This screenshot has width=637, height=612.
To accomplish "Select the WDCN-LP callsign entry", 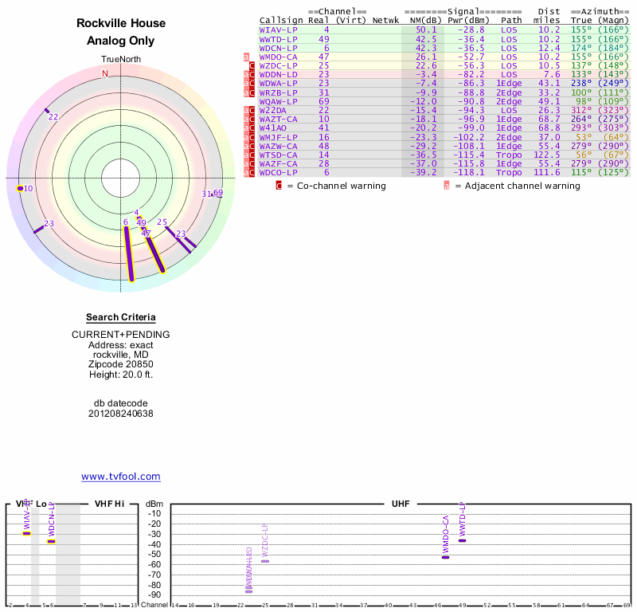I will point(278,48).
